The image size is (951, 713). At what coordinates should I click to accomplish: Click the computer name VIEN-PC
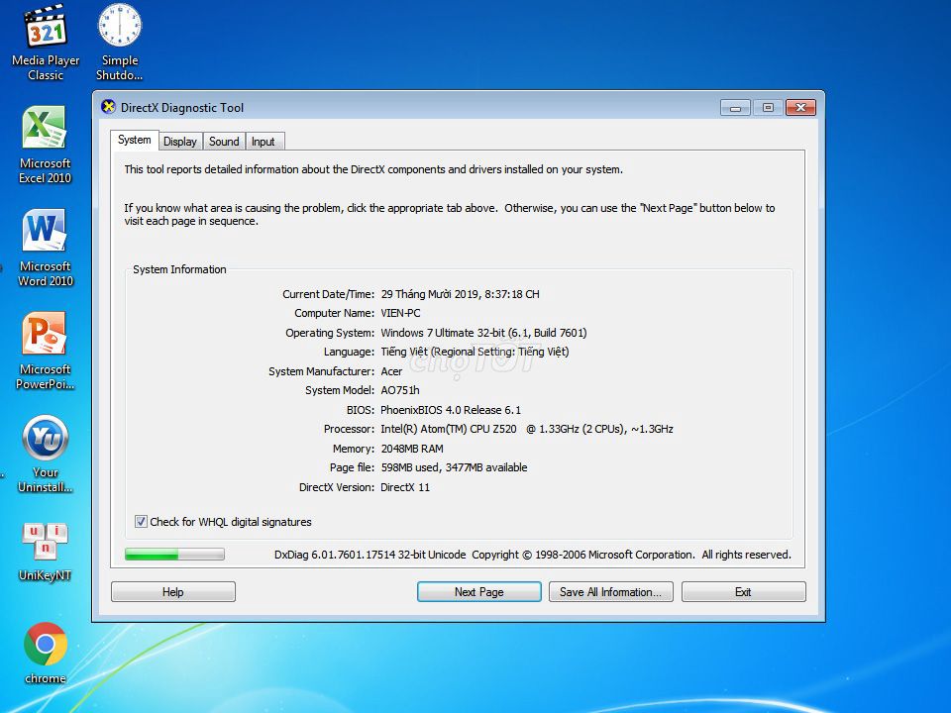pos(400,313)
